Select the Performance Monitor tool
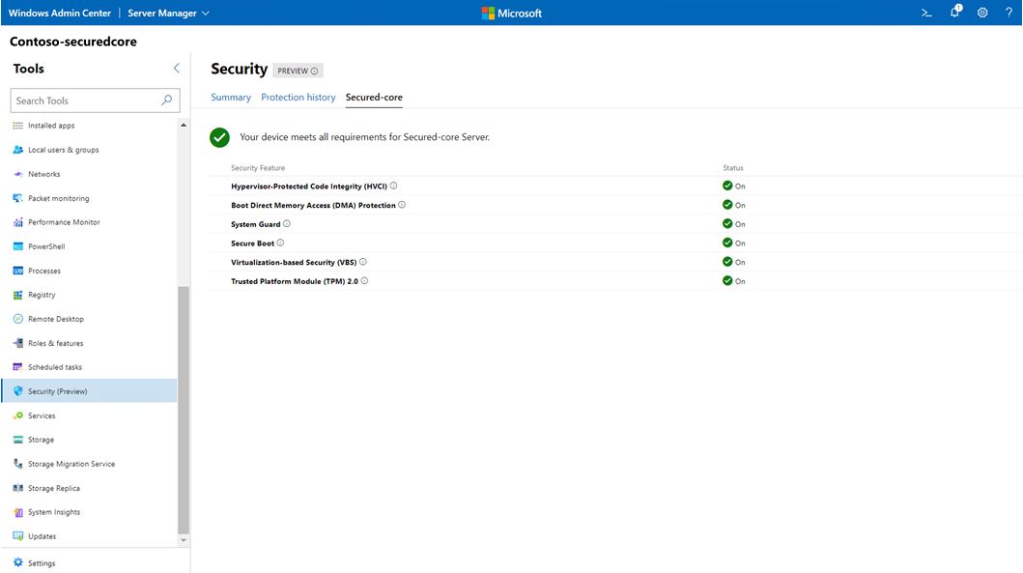1023x573 pixels. coord(66,221)
